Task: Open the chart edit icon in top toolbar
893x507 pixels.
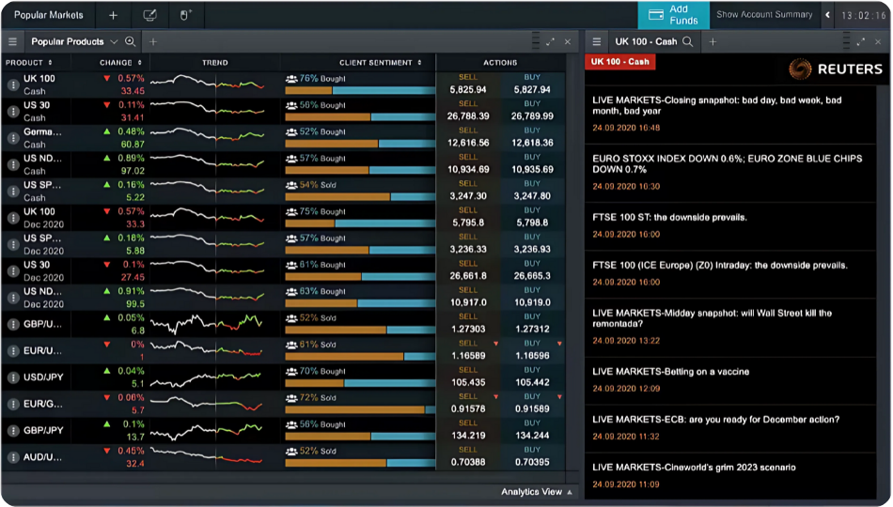Action: pos(150,15)
